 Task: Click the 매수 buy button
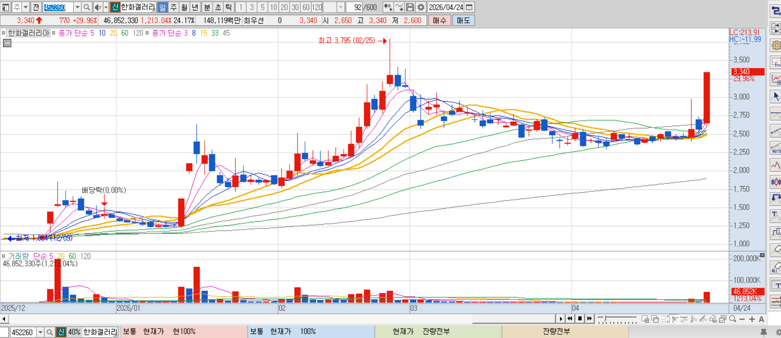(x=440, y=20)
